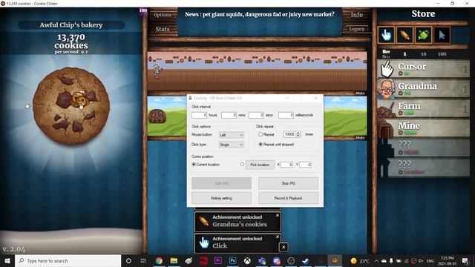Mute the grandma building row
475x267 pixels.
click(x=360, y=93)
